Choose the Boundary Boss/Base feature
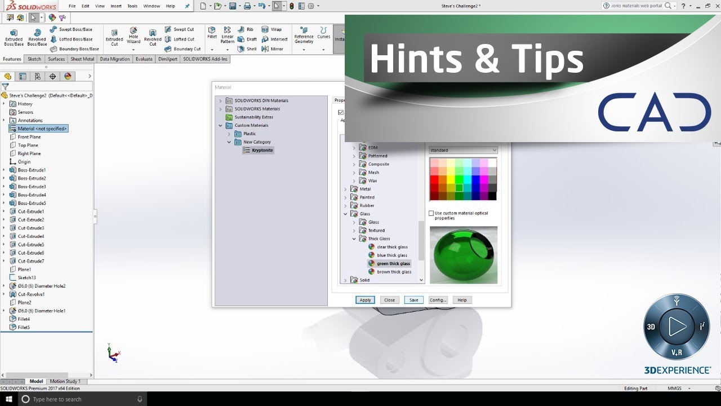 (74, 49)
